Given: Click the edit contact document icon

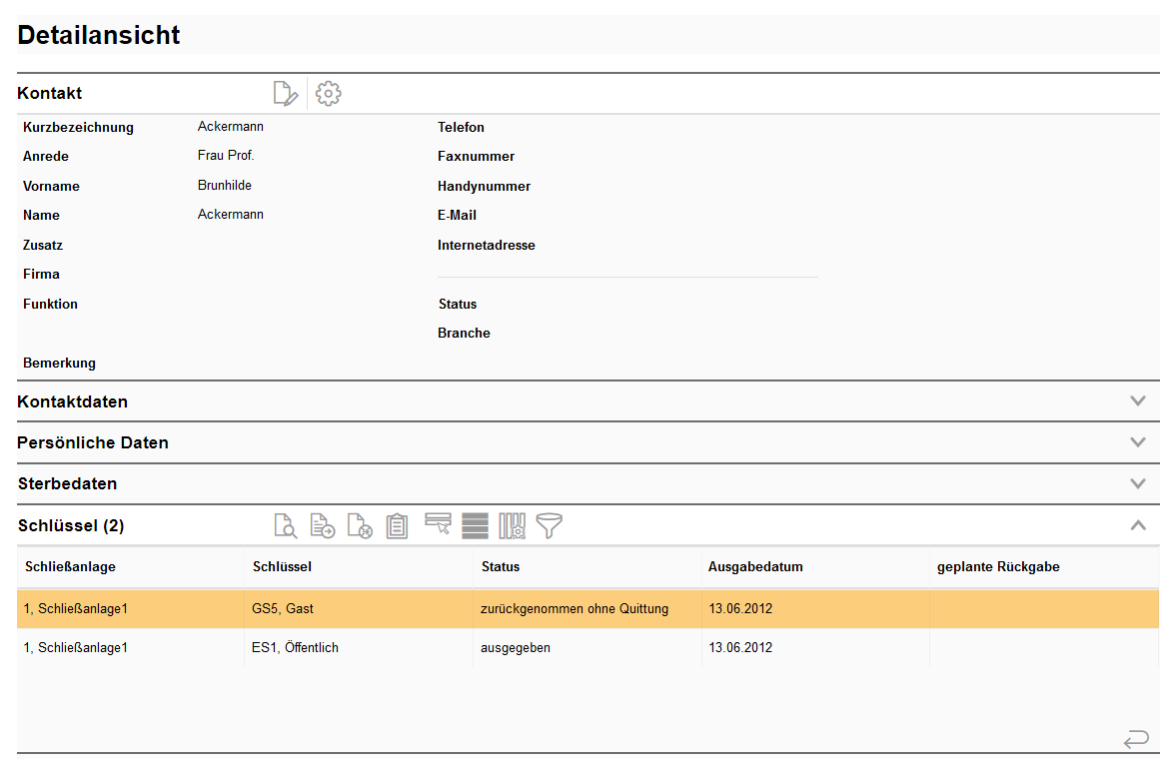Looking at the screenshot, I should [x=286, y=94].
